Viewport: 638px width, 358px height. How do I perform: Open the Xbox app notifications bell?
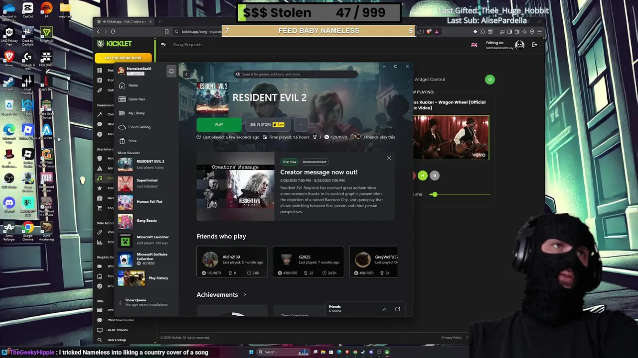[x=171, y=71]
